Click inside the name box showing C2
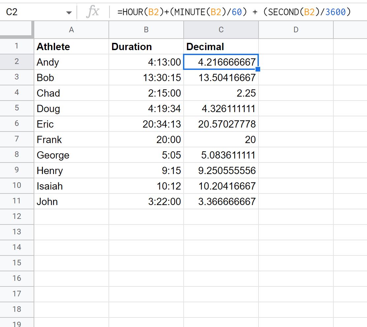 pyautogui.click(x=33, y=12)
